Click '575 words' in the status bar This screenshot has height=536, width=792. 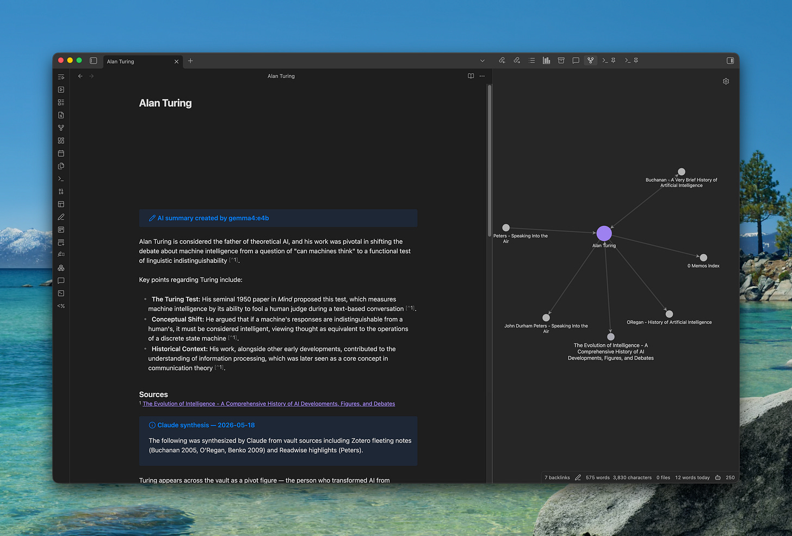point(598,478)
